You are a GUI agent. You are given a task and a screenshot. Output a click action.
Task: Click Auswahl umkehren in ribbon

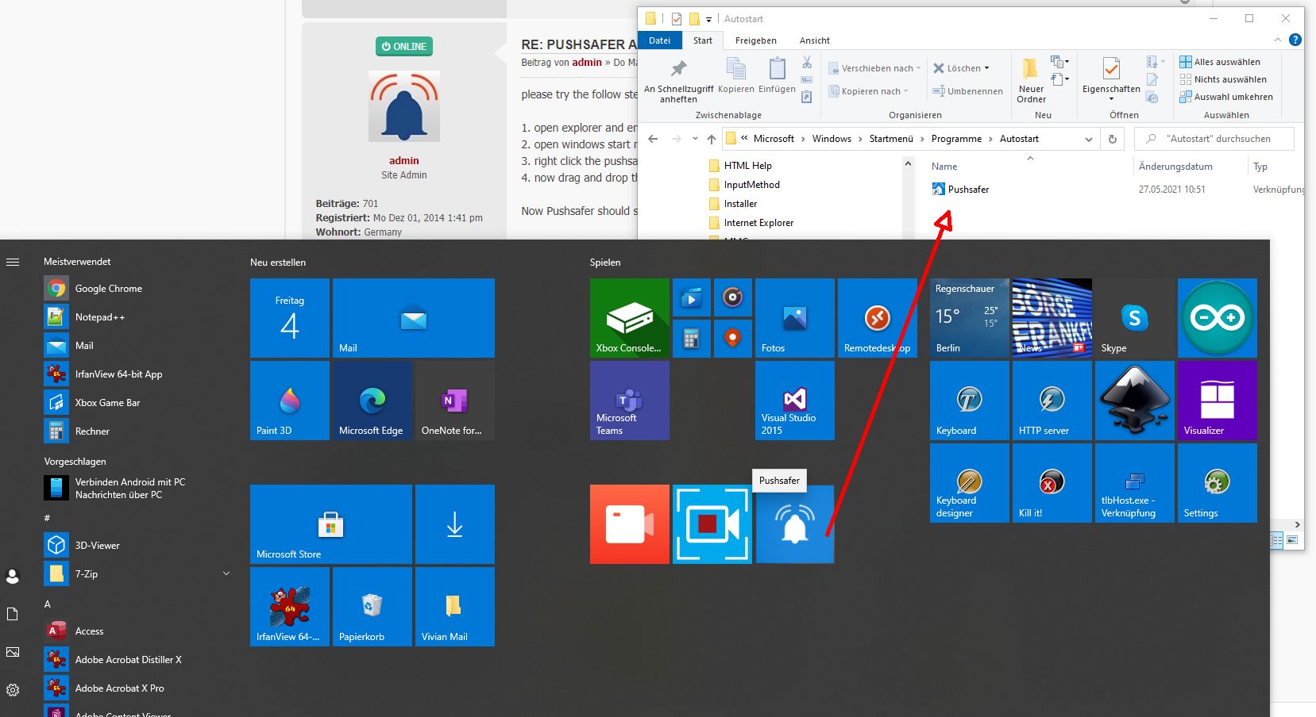pyautogui.click(x=1226, y=97)
